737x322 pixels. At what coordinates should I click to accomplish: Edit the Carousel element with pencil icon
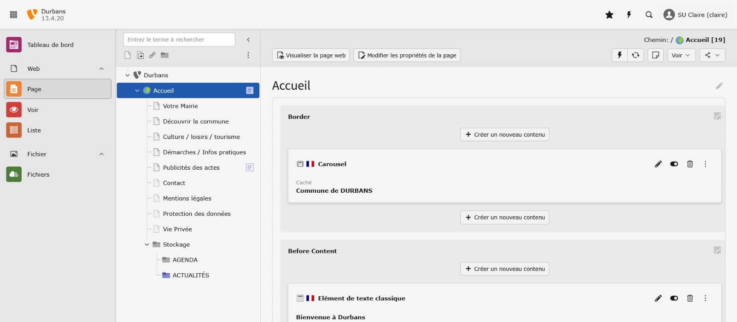click(x=658, y=164)
